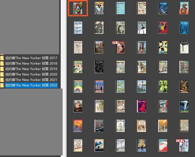The width and height of the screenshot is (195, 157).
Task: Click the folder icon beside 封面 2021
Action: 2,80
